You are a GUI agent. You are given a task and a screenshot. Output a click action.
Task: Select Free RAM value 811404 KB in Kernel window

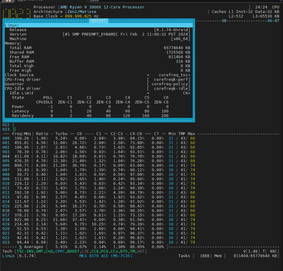[179, 57]
